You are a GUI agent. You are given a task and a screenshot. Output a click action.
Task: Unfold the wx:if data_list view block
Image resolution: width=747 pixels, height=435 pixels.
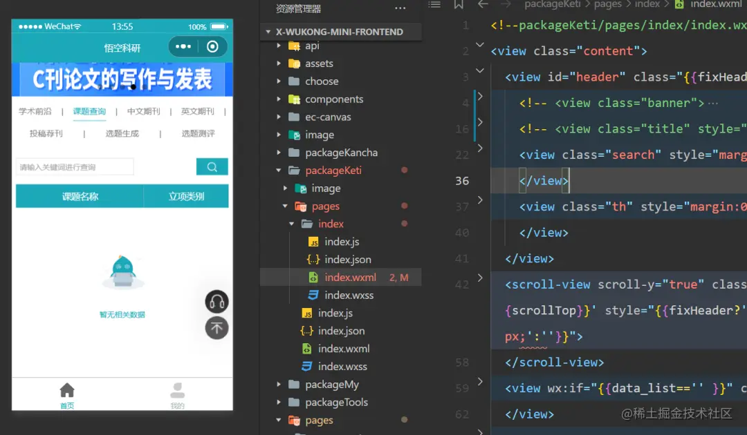480,382
